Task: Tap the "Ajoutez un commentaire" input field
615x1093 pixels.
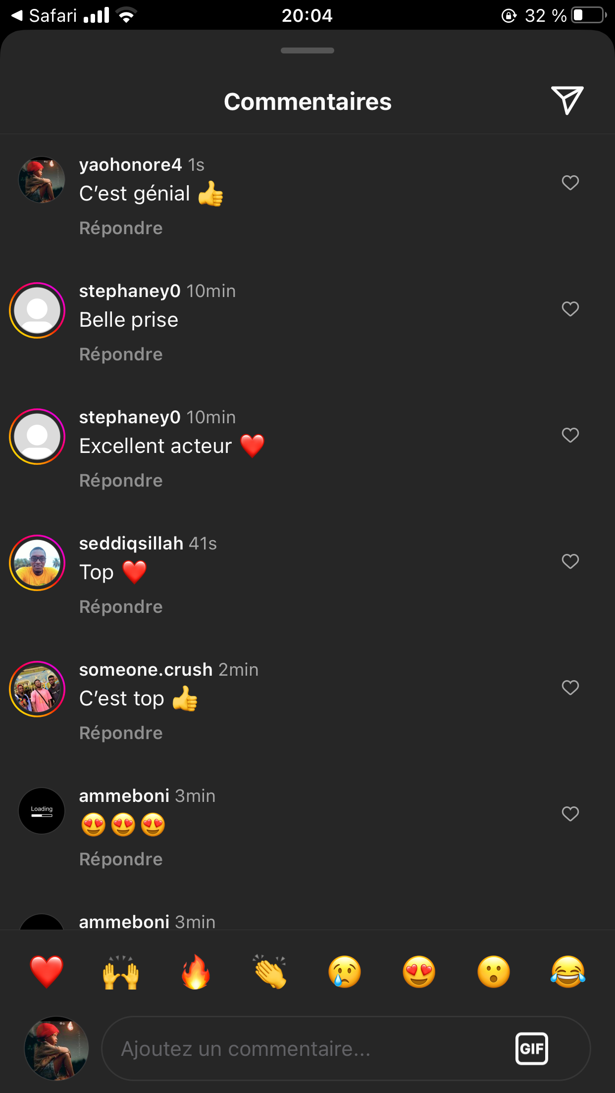Action: [307, 1048]
